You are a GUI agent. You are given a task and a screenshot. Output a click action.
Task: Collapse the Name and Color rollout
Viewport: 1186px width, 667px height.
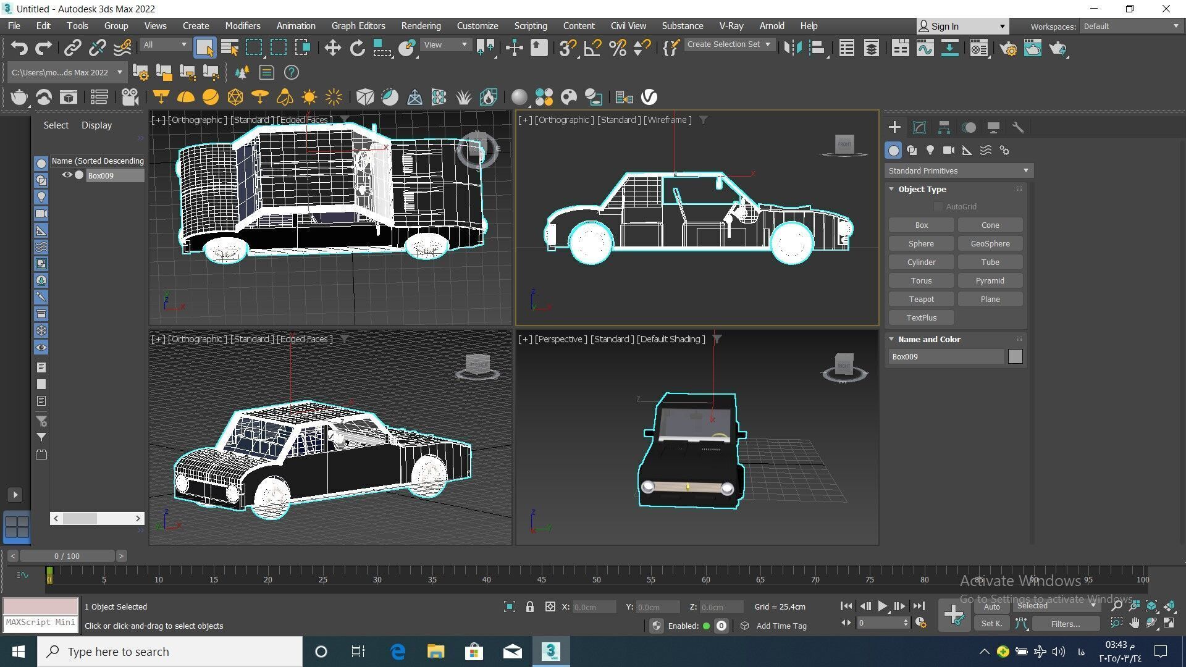(x=891, y=339)
